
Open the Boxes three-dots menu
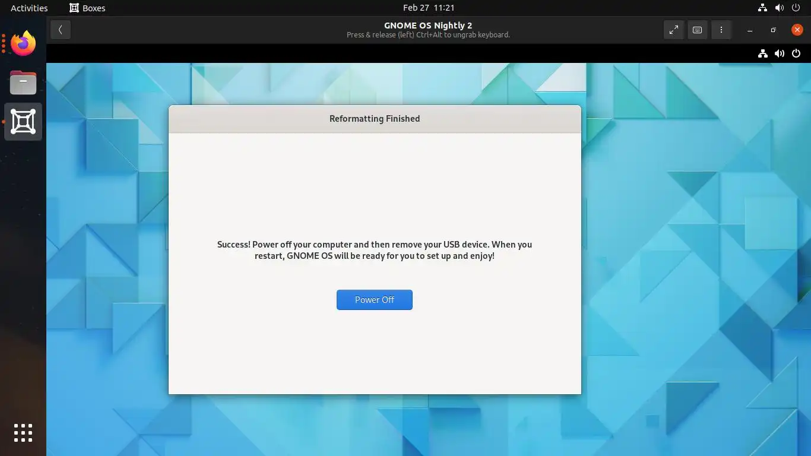click(x=721, y=30)
